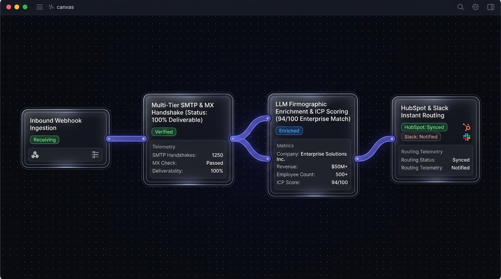The width and height of the screenshot is (501, 279).
Task: Click the Slack logo icon
Action: (466, 137)
